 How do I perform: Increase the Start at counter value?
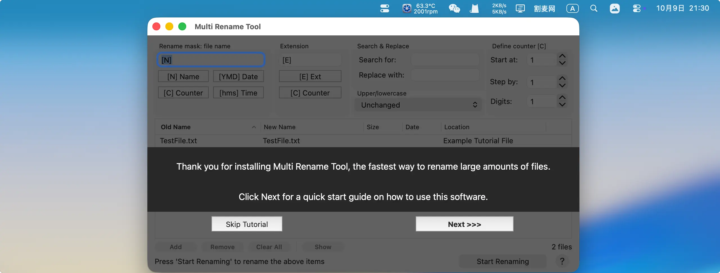(x=562, y=56)
